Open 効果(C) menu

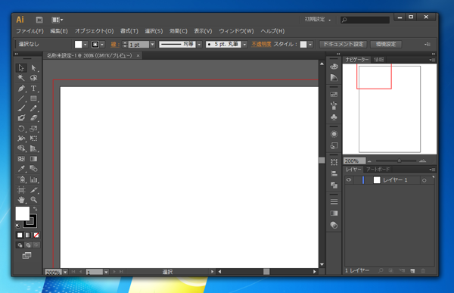pos(179,31)
